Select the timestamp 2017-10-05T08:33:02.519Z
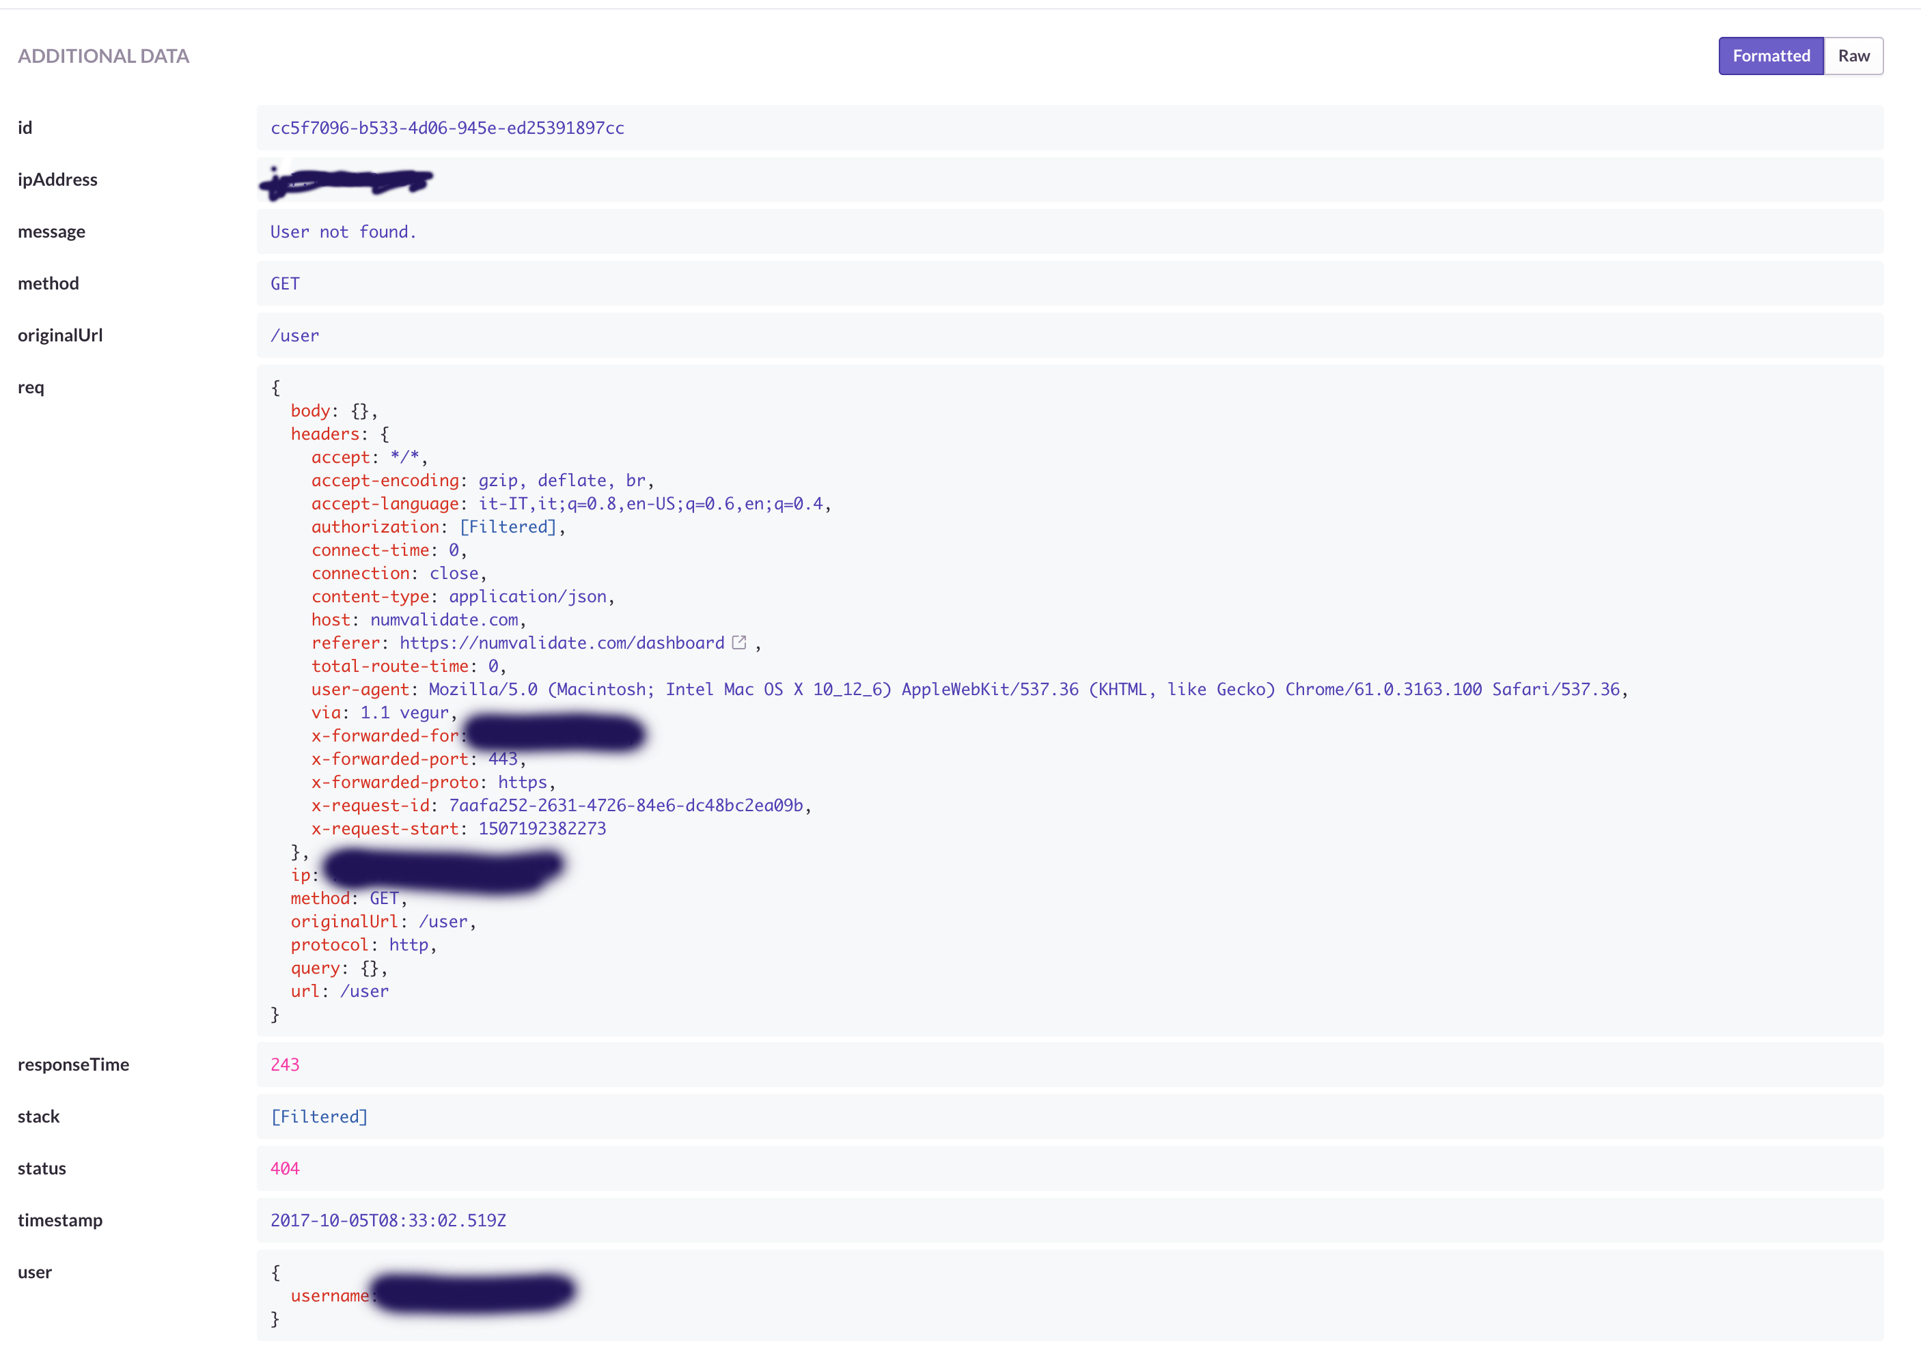This screenshot has height=1352, width=1921. (x=387, y=1220)
